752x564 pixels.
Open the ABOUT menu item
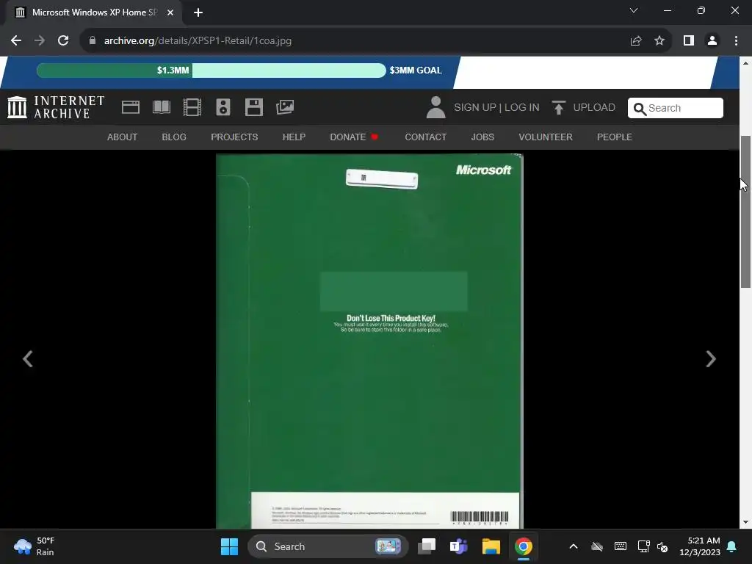tap(123, 137)
